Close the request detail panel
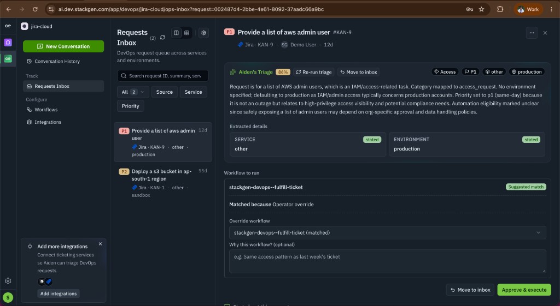 [x=545, y=33]
